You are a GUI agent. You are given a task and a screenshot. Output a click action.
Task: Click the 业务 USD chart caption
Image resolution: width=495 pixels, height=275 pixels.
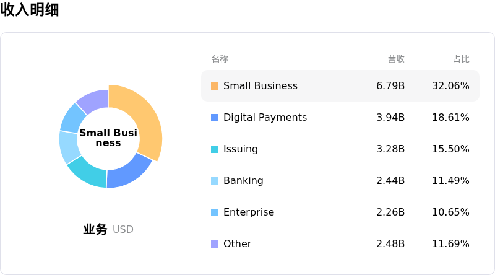(x=108, y=229)
